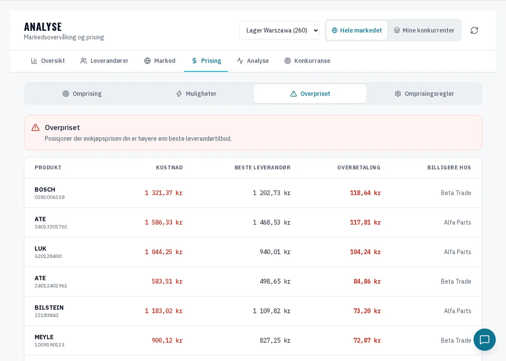Select the Prising tab
Image resolution: width=506 pixels, height=361 pixels.
[x=206, y=61]
